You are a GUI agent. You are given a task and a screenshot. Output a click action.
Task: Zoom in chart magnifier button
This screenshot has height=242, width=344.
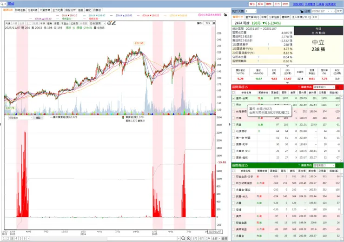(x=189, y=238)
